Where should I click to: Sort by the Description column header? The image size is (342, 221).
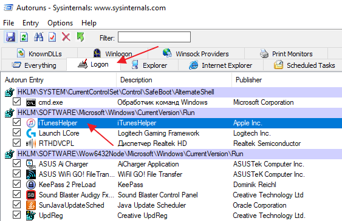[x=174, y=80]
